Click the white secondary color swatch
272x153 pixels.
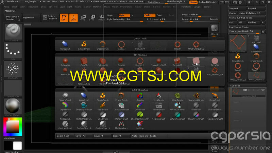(x=17, y=146)
